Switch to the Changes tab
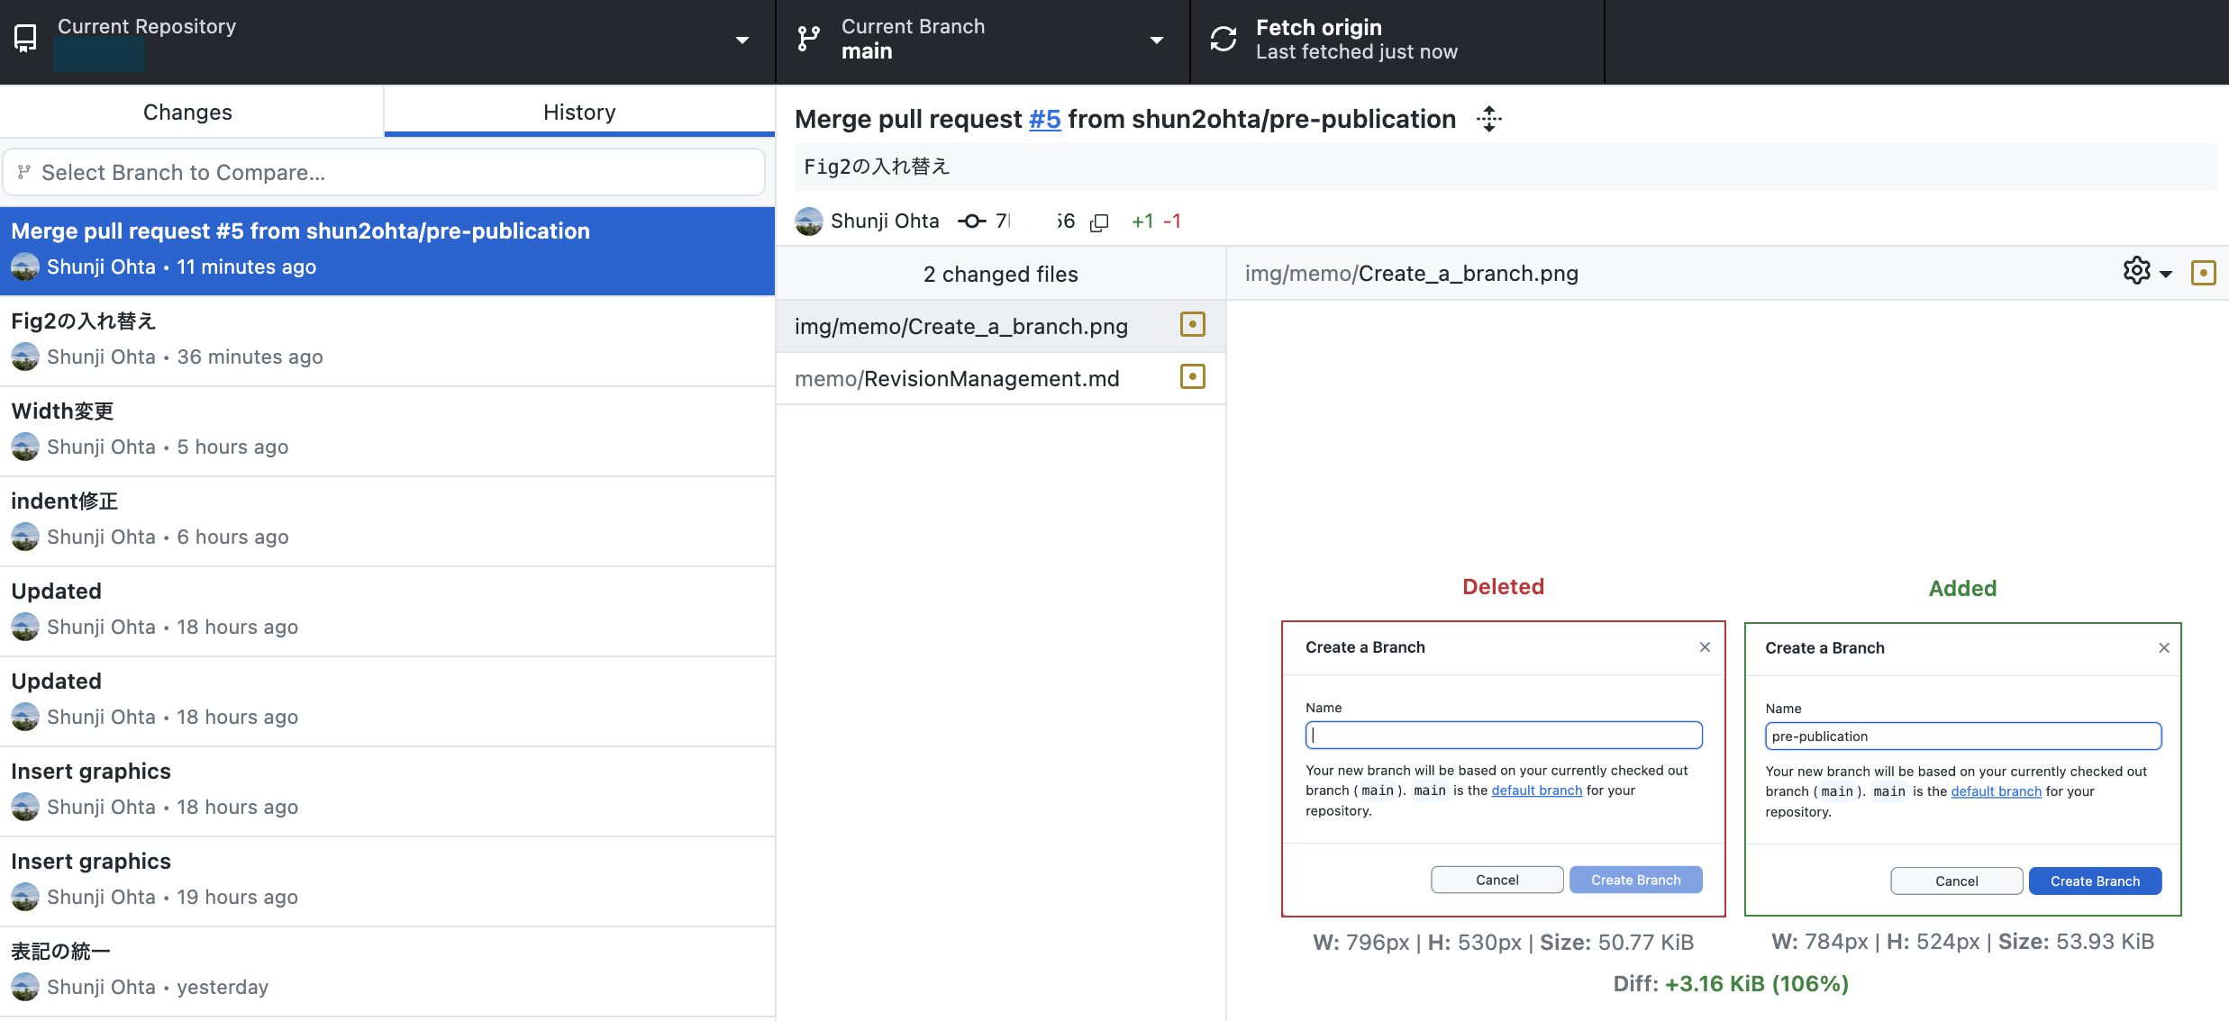 click(x=187, y=112)
